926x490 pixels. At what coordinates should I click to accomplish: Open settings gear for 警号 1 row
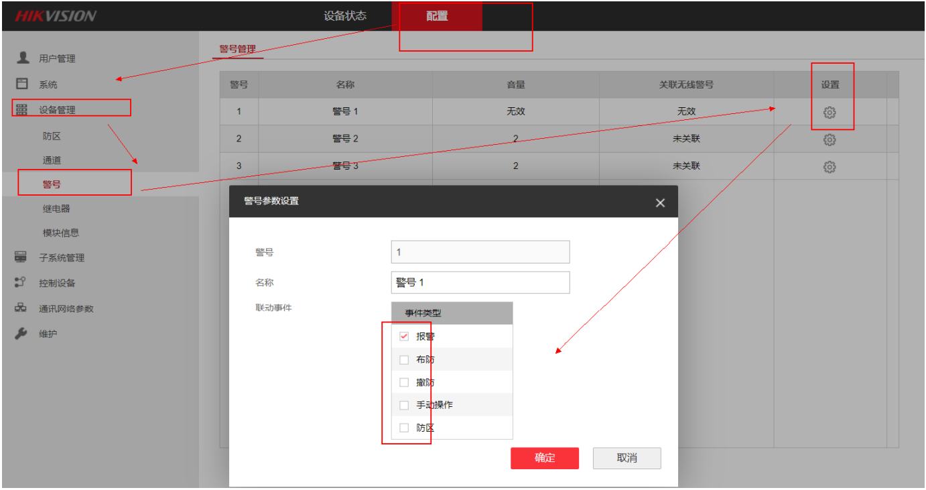pyautogui.click(x=830, y=112)
